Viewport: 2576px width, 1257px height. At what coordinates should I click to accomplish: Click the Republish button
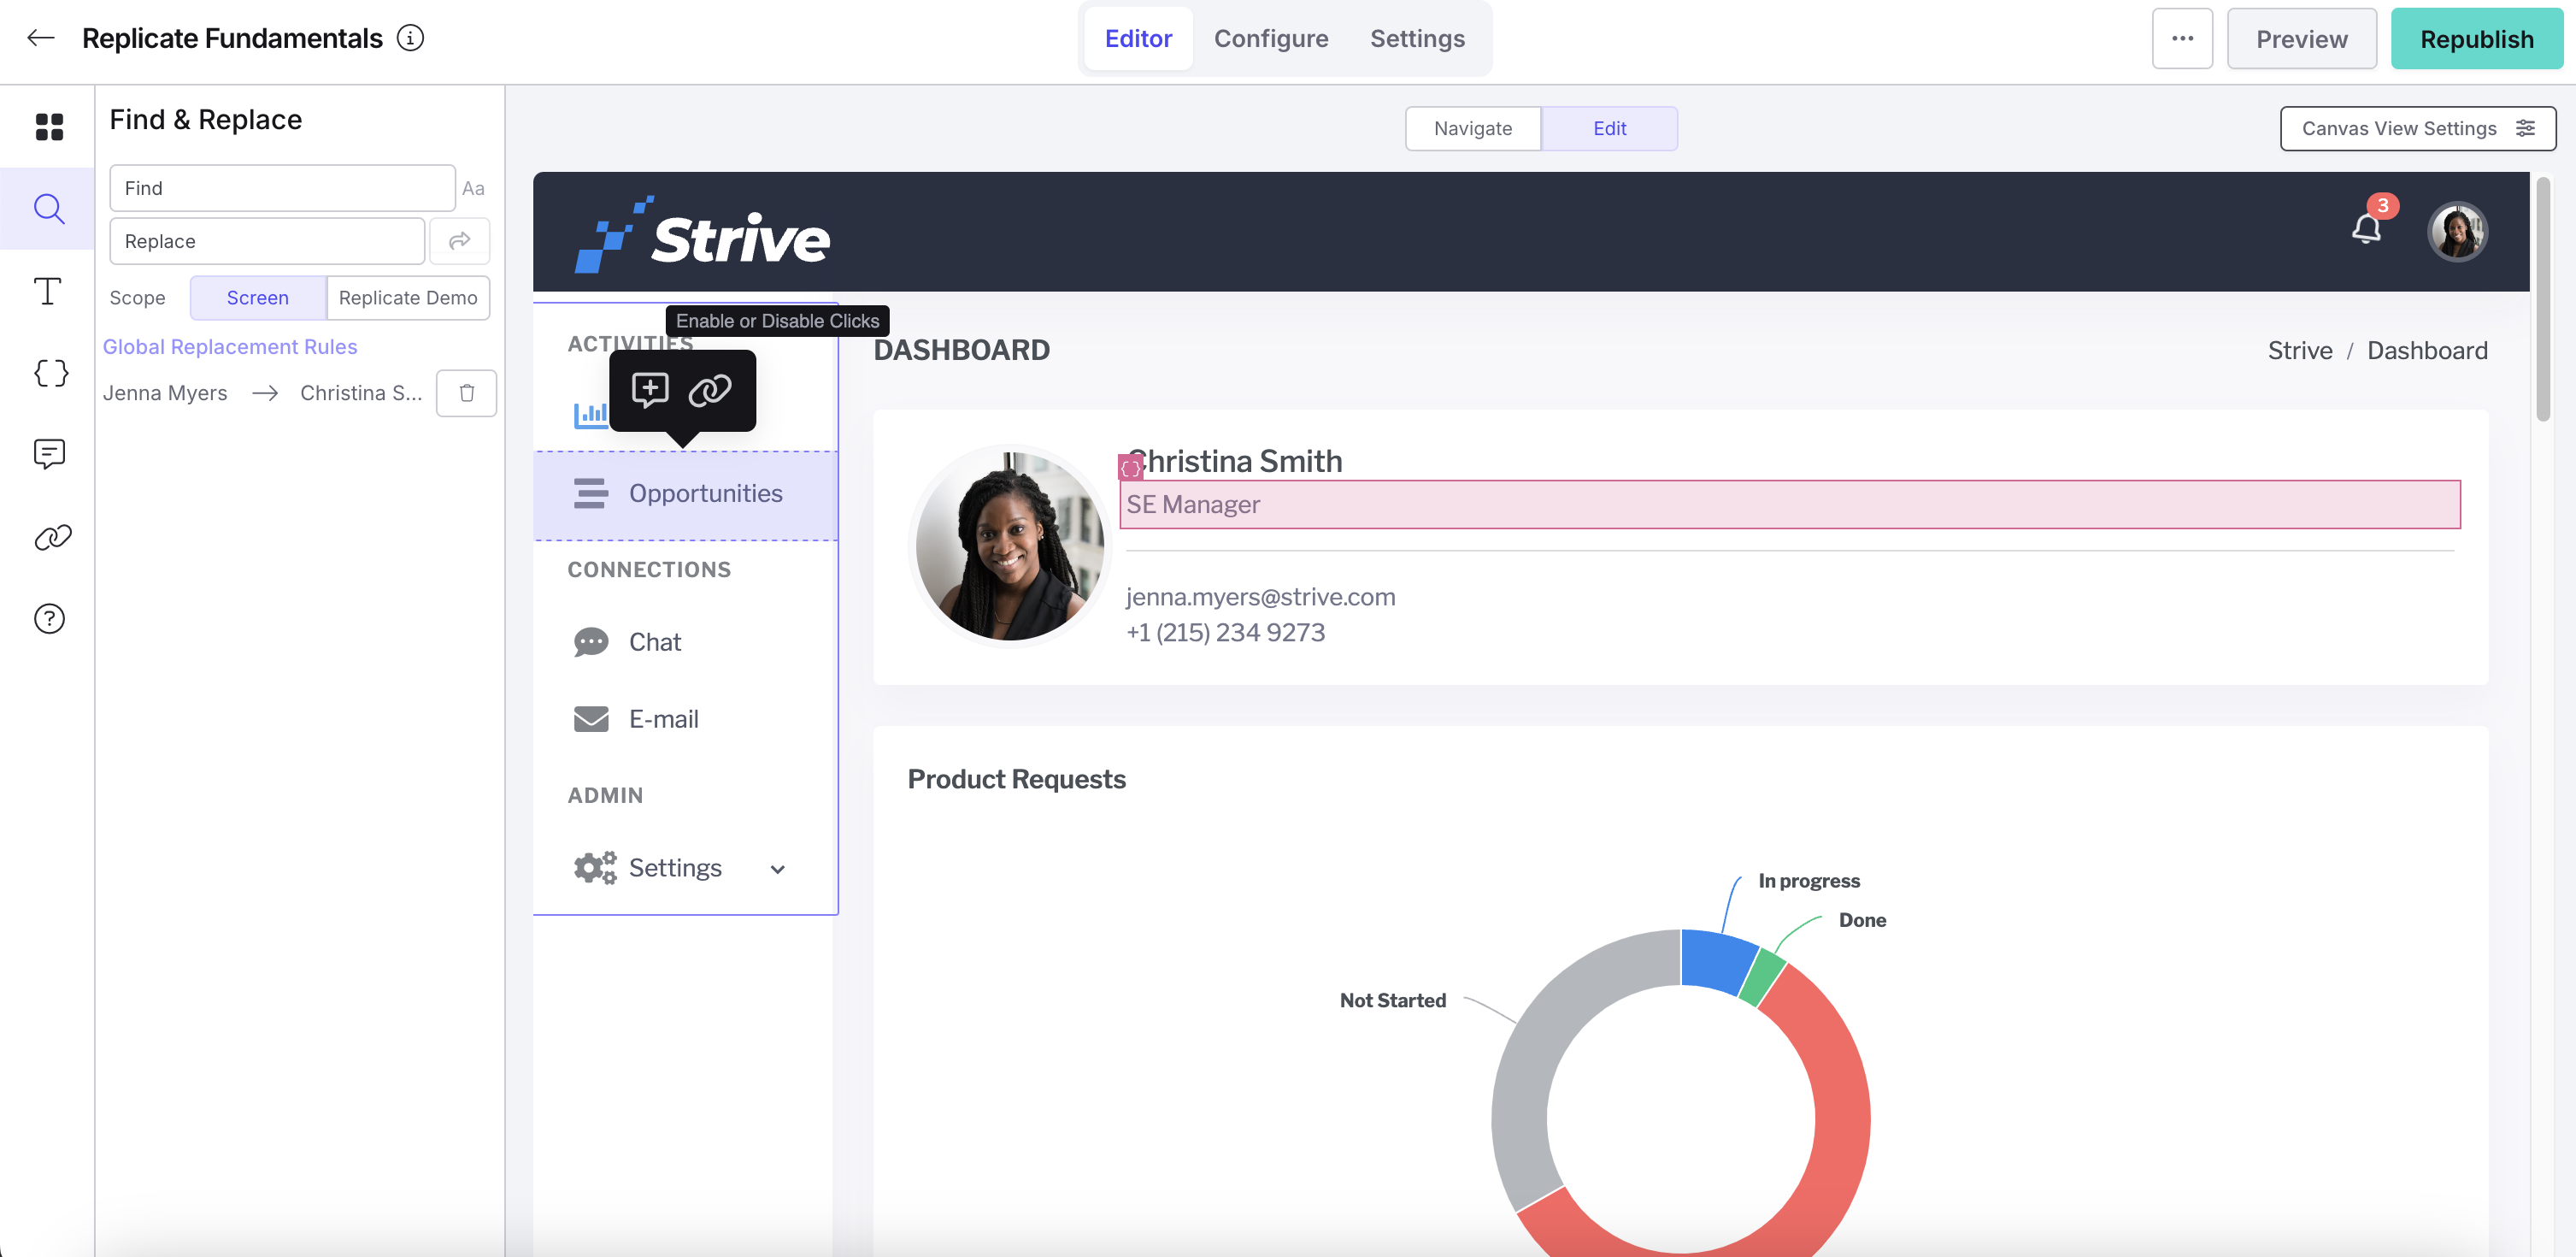(x=2477, y=39)
